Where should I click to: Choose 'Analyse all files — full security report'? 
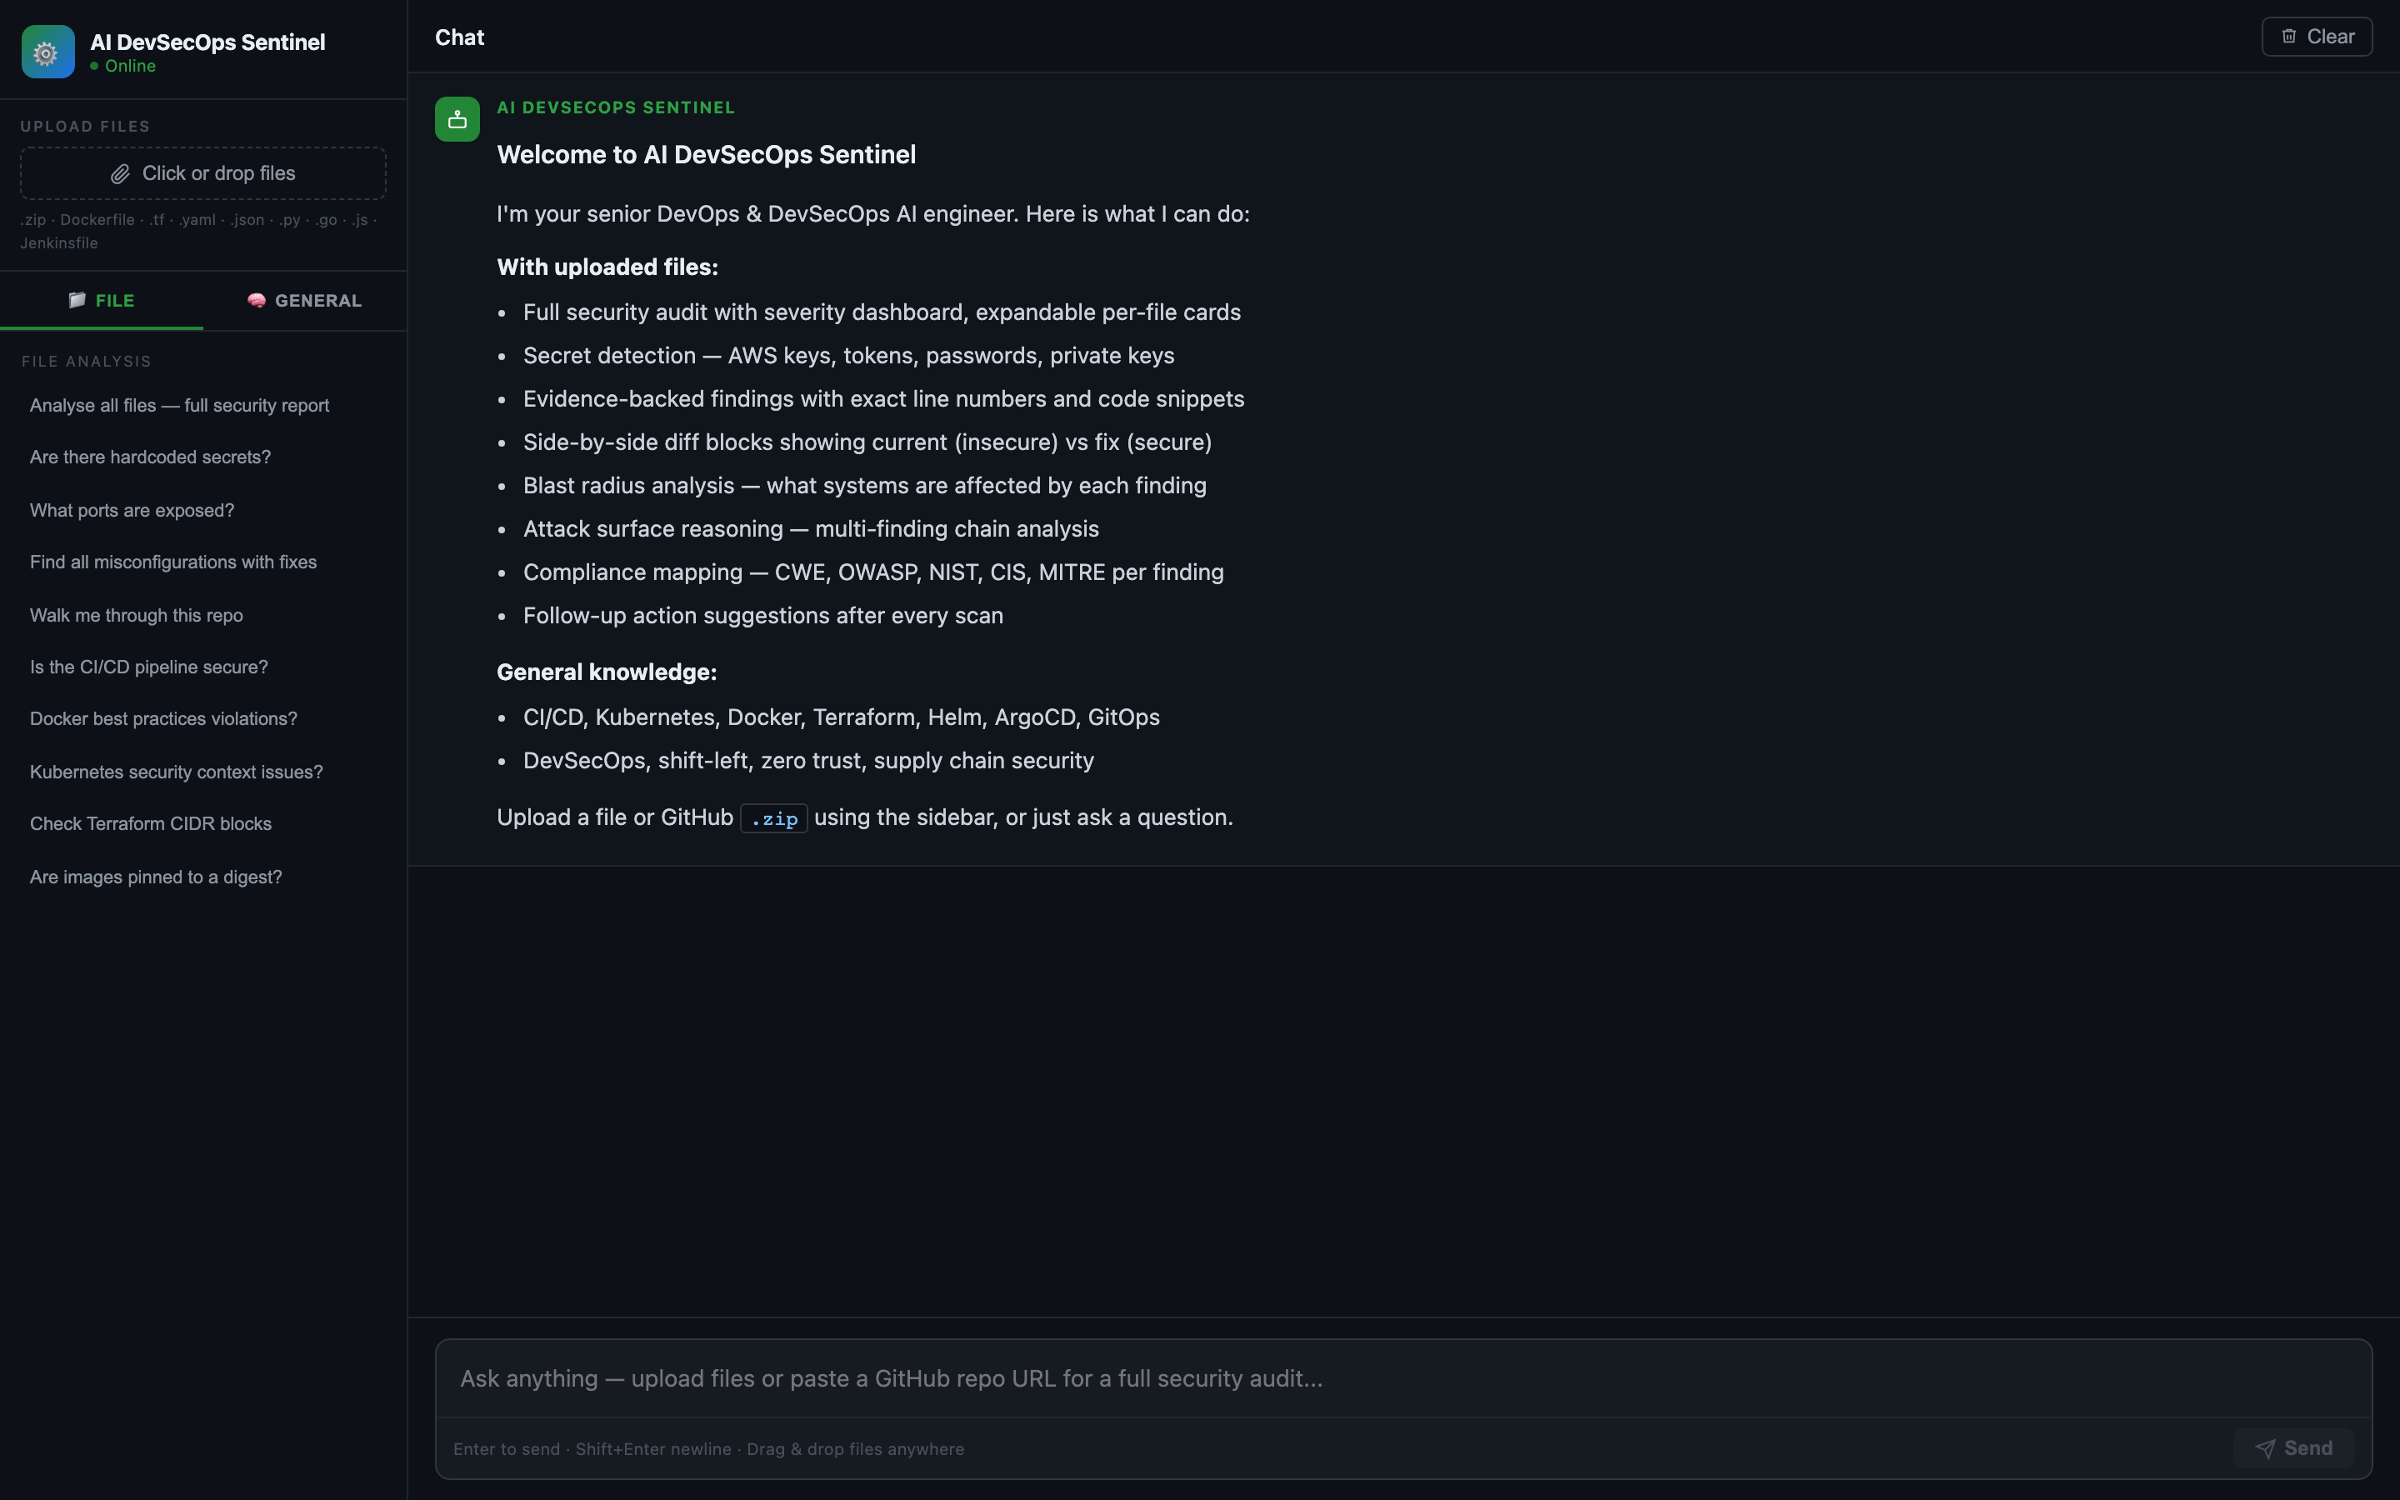click(179, 406)
